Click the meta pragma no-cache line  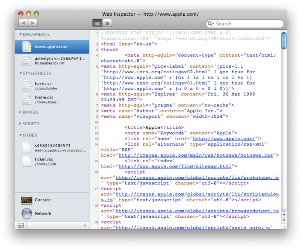click(x=168, y=105)
